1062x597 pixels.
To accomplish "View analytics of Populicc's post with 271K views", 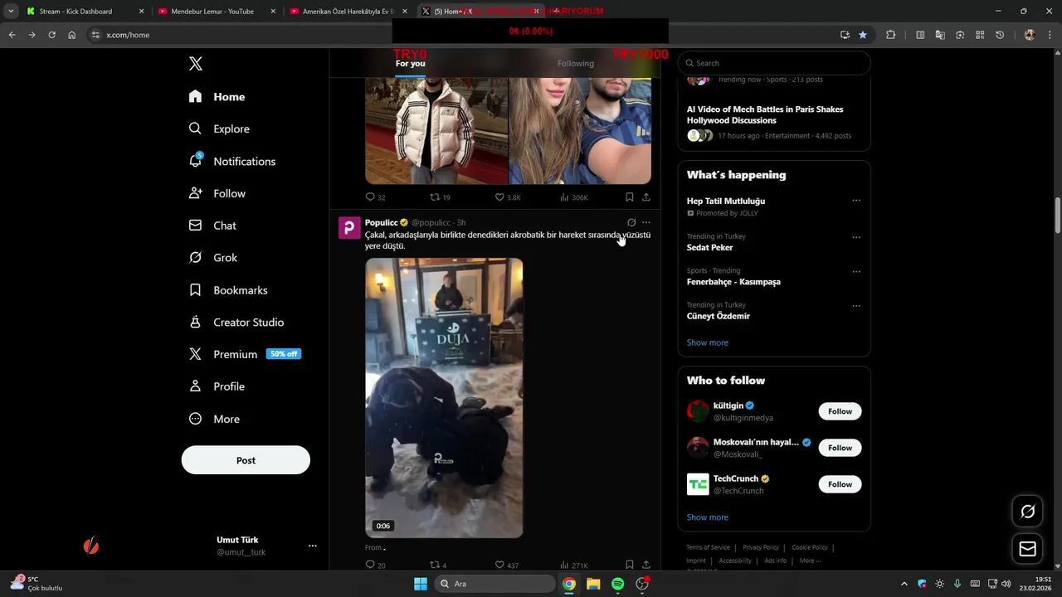I will click(574, 565).
